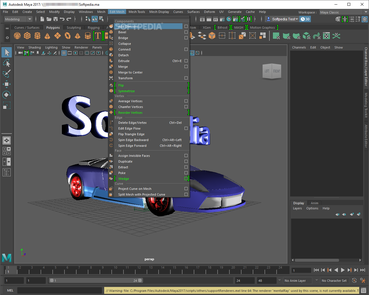Screen dimensions: 369x295
Task: Open Bevel option box
Action: [186, 32]
